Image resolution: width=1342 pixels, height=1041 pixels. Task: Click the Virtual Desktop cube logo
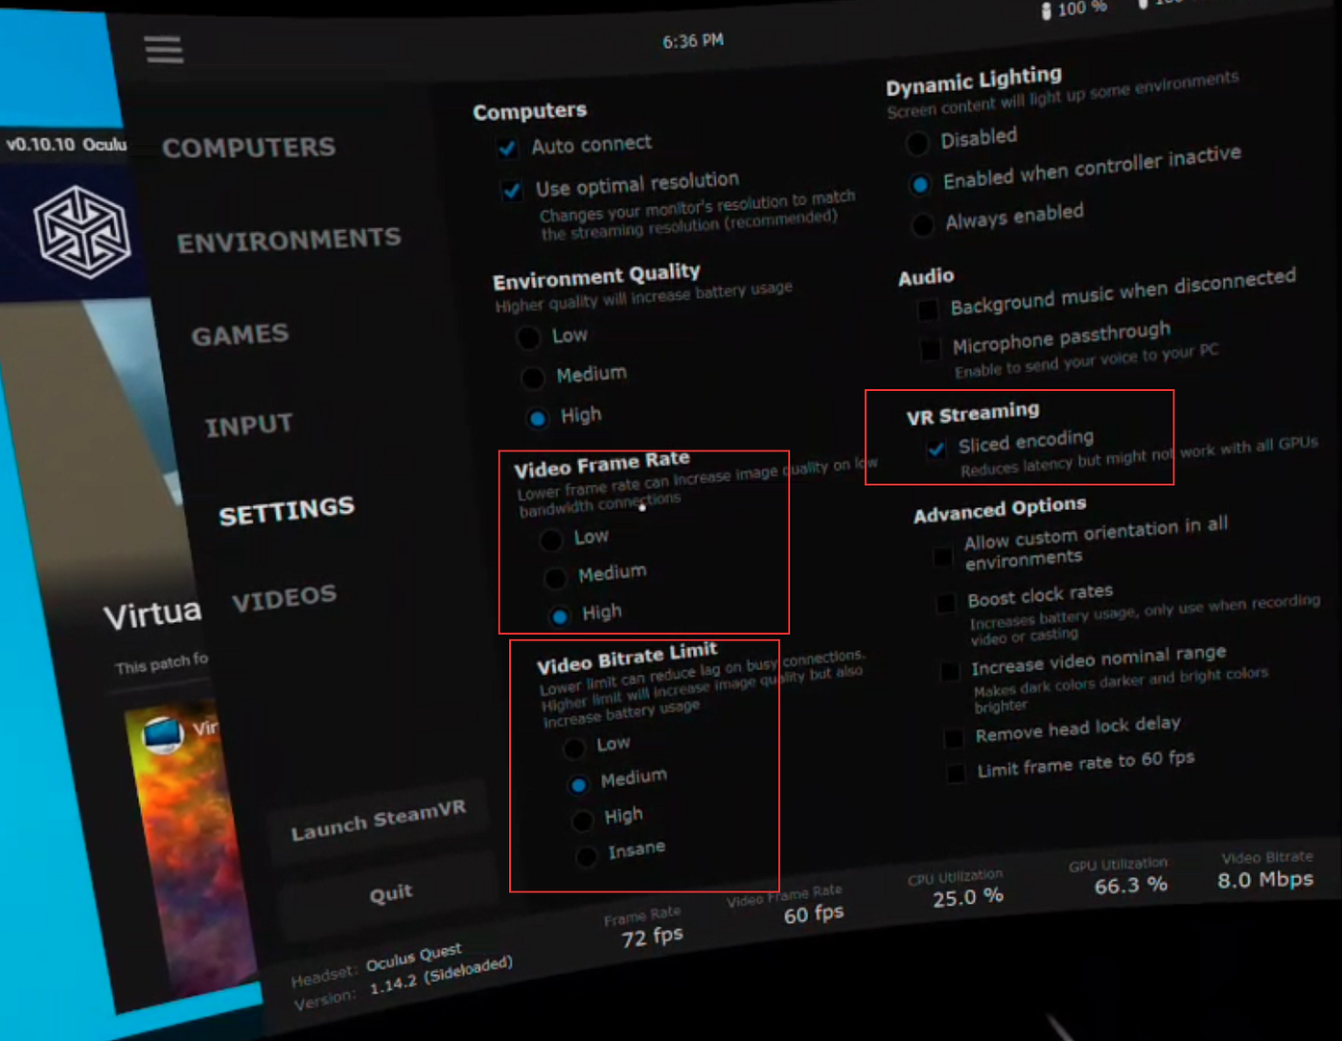point(81,231)
